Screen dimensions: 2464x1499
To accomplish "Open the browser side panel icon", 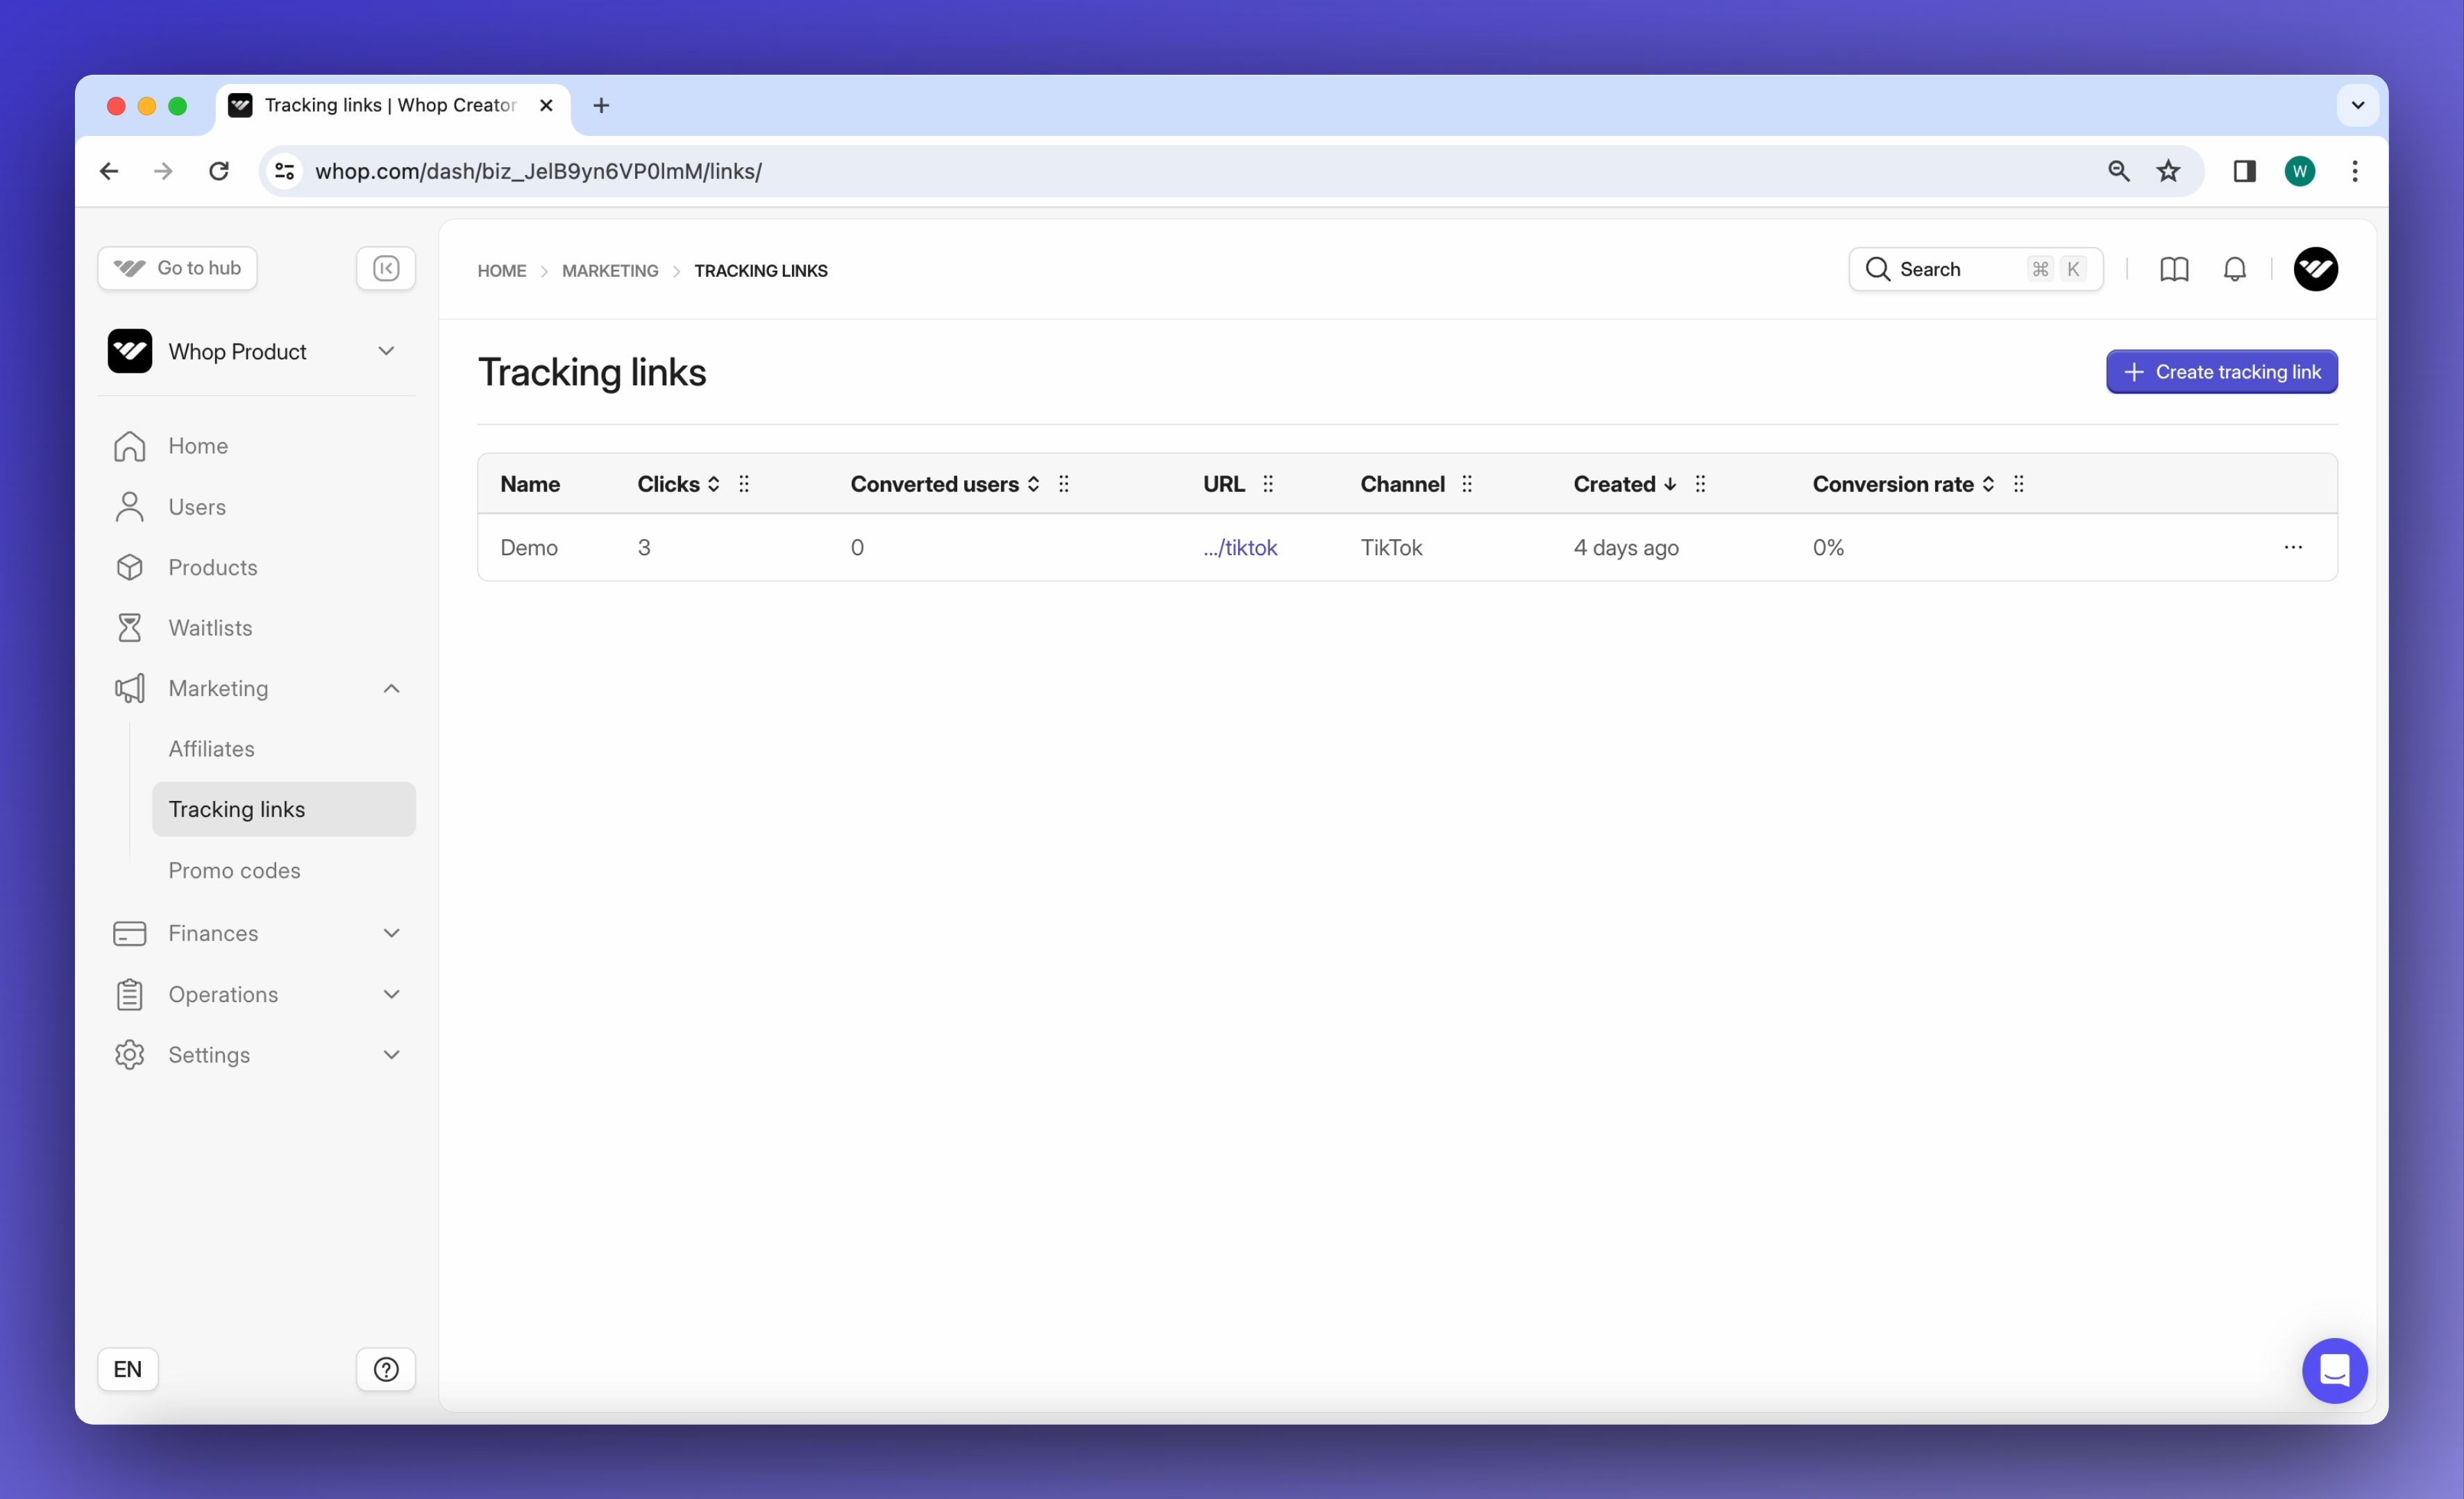I will click(2244, 171).
